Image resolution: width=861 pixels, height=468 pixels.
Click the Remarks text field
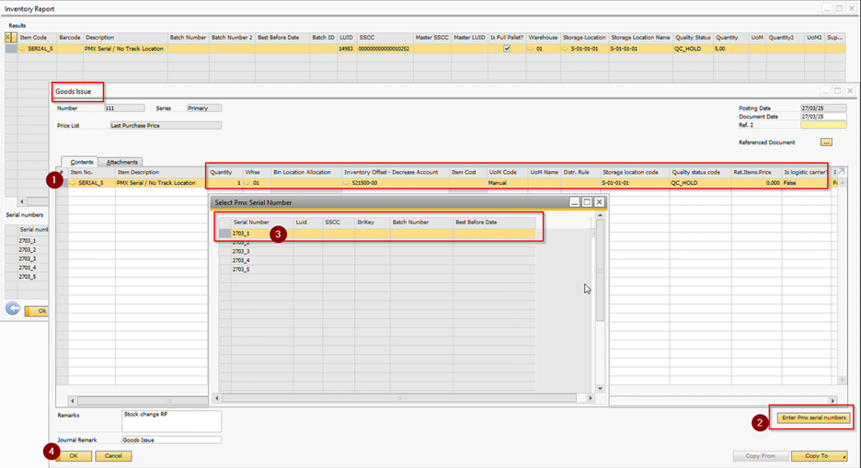coord(171,421)
